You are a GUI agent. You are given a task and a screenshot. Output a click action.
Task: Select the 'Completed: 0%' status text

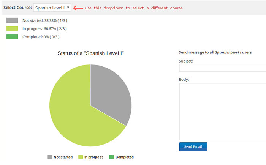coord(41,37)
